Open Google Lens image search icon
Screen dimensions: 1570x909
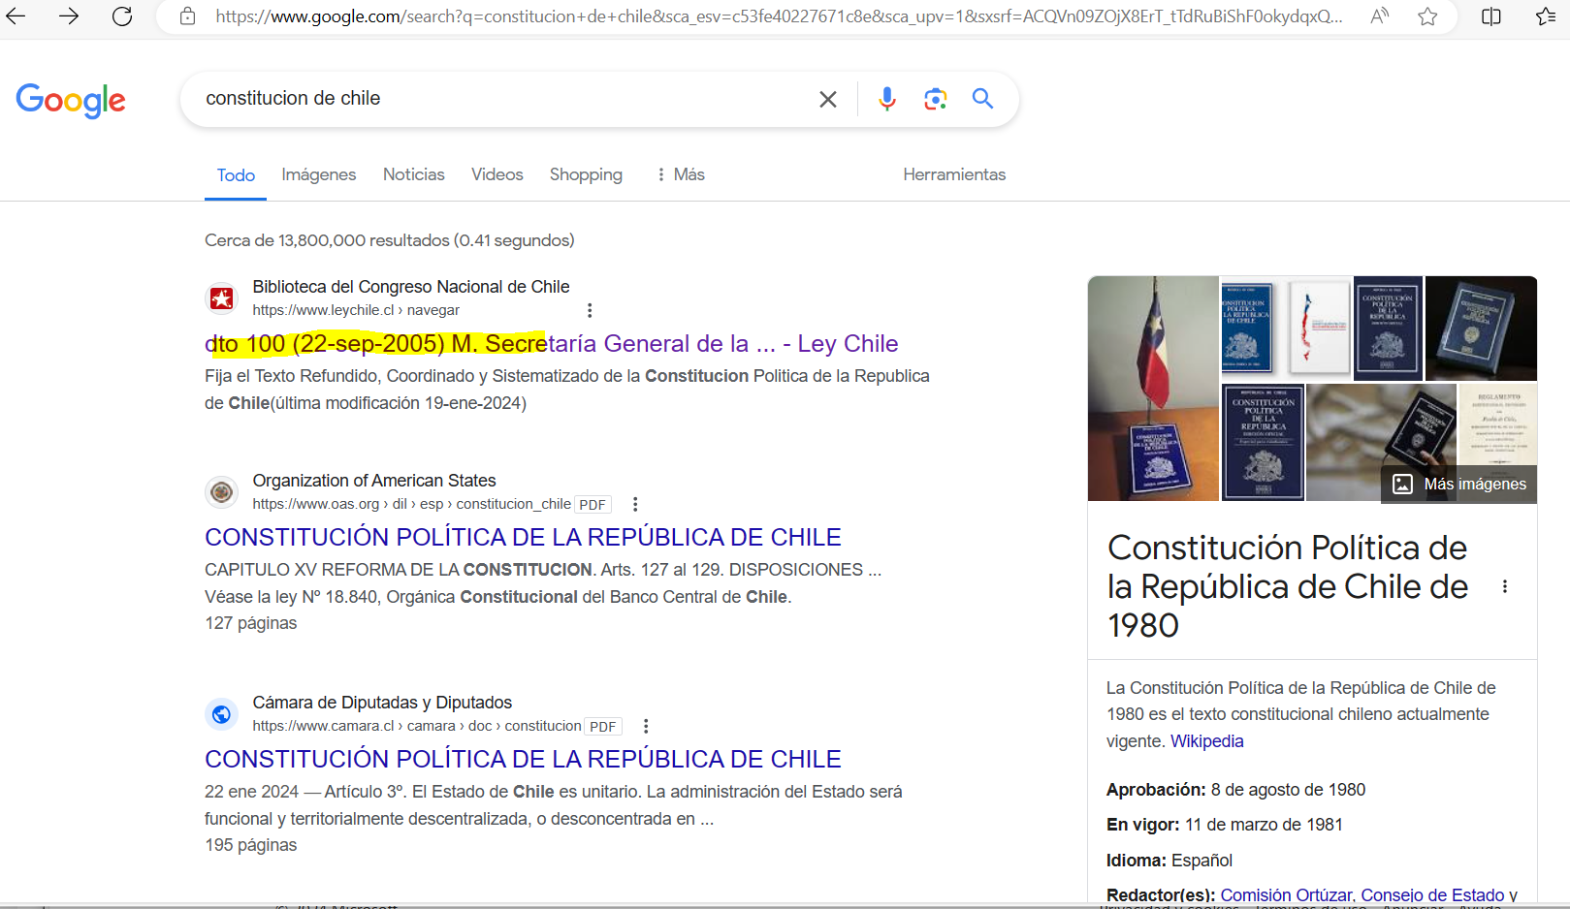[935, 99]
